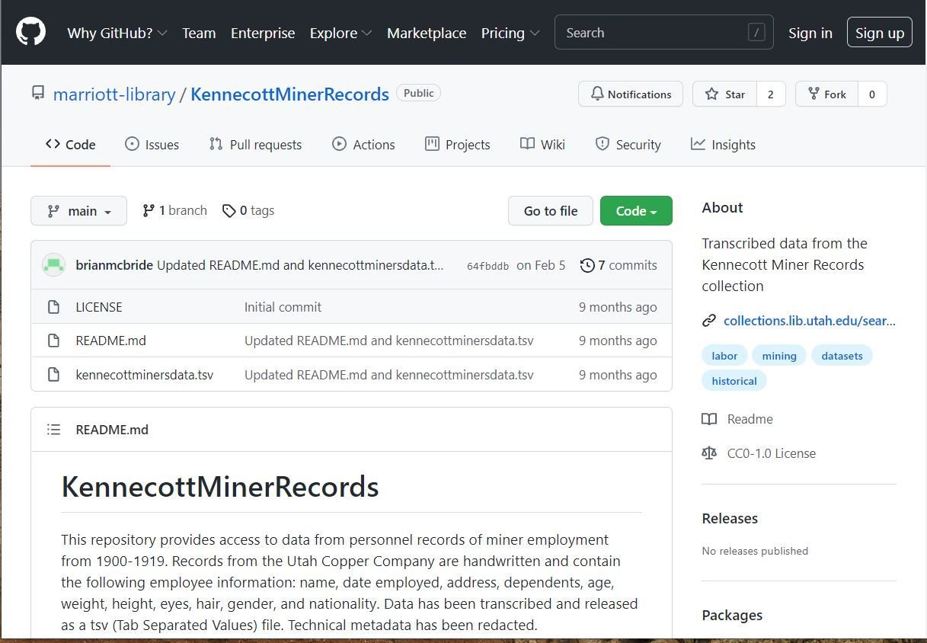
Task: Switch to the Actions tab
Action: 363,145
